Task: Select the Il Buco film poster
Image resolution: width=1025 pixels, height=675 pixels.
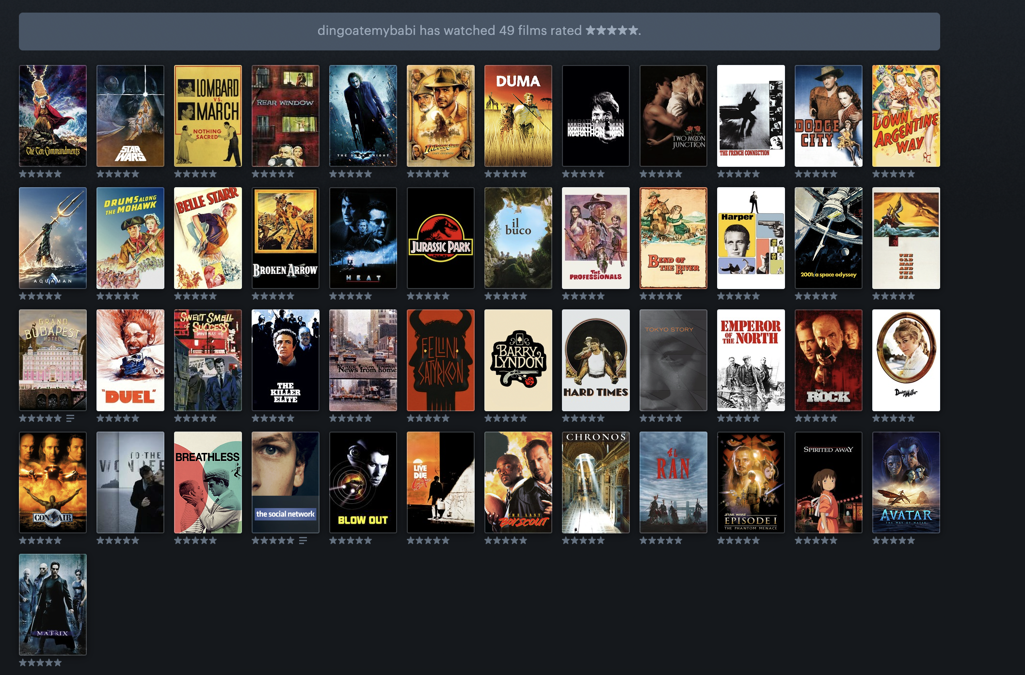Action: point(518,238)
